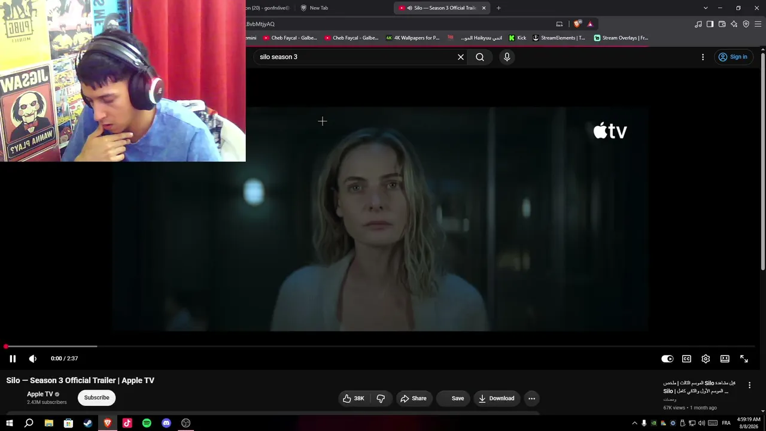Open the cast media icon in address bar

tap(560, 24)
